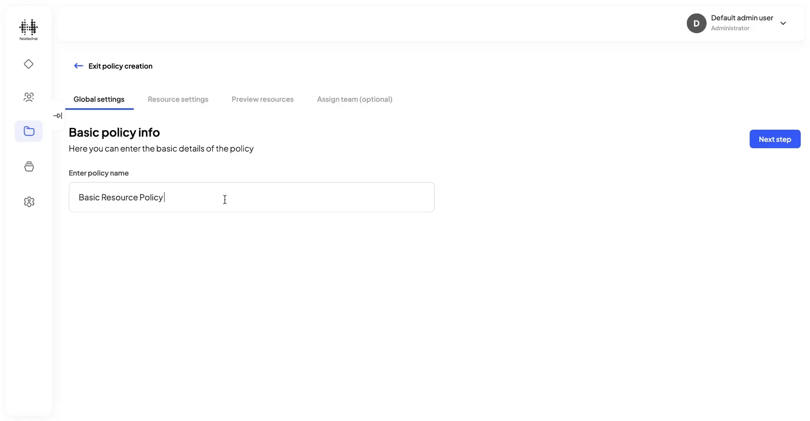This screenshot has width=810, height=421.
Task: Select the Basic Resource Policy text box
Action: 251,197
